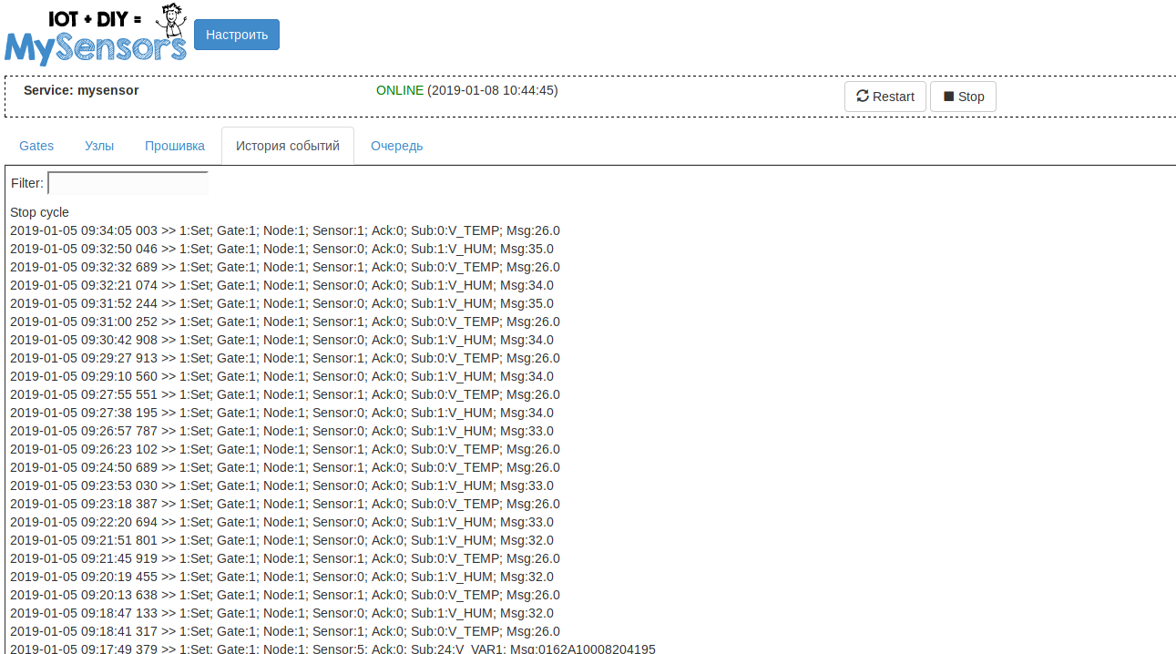This screenshot has width=1176, height=654.
Task: Select the 09:20:19 455 log entry
Action: click(281, 577)
